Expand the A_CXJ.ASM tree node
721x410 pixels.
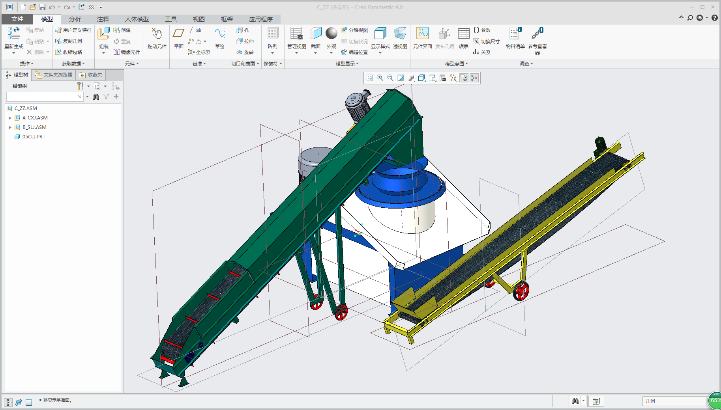10,118
